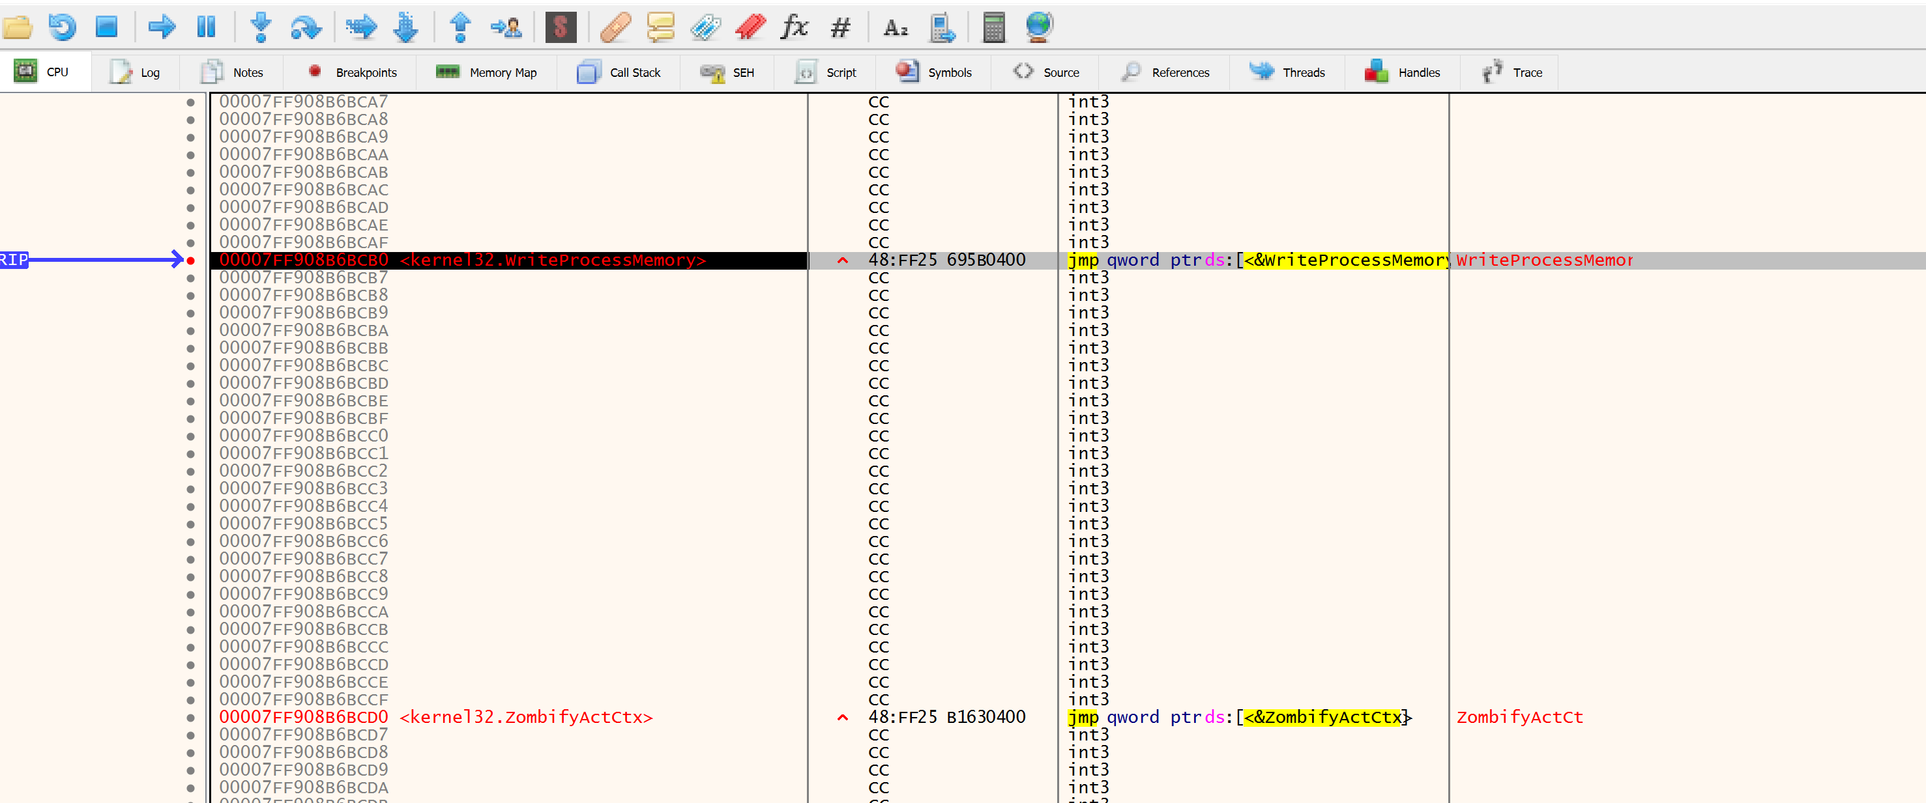The image size is (1926, 803).
Task: Switch to the CPU tab
Action: point(45,72)
